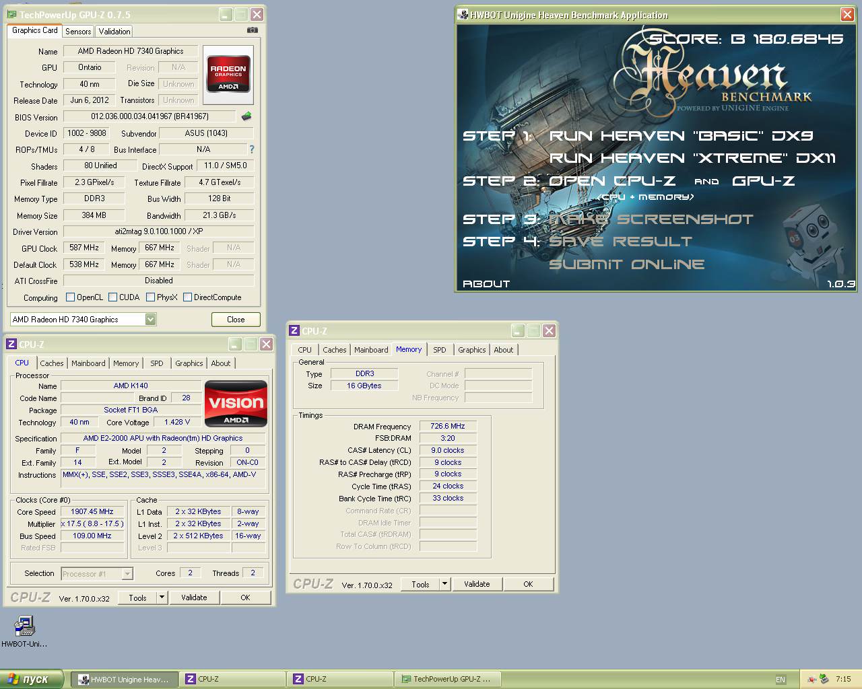Click the DRAM Frequency value 726.6 MHz

[x=448, y=426]
